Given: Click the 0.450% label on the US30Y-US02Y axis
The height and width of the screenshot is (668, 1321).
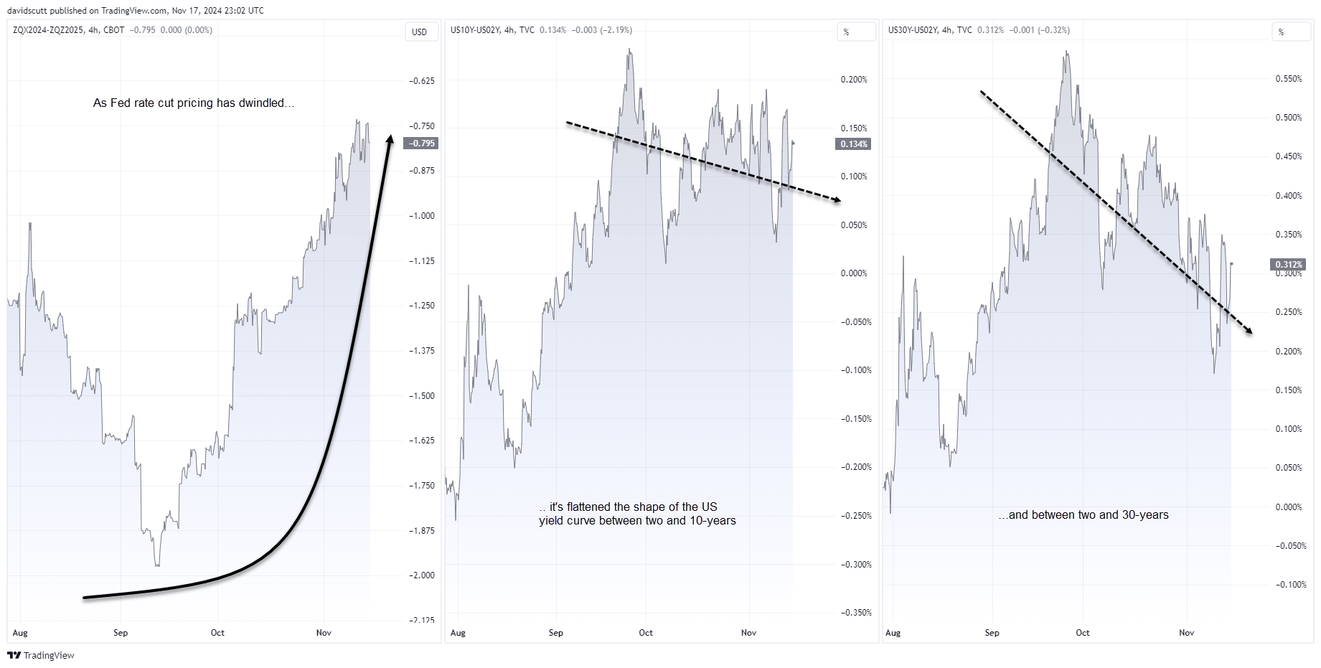Looking at the screenshot, I should (x=1289, y=156).
